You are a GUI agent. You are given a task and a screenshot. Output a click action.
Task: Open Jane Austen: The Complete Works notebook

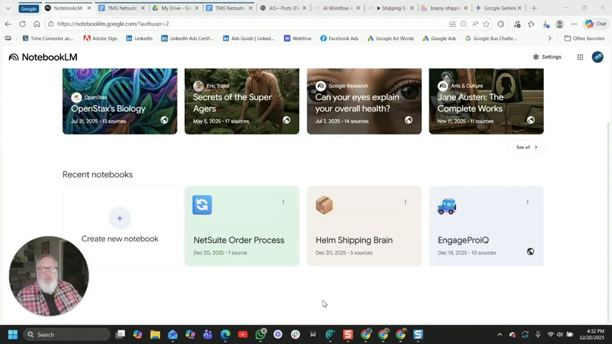(x=486, y=102)
